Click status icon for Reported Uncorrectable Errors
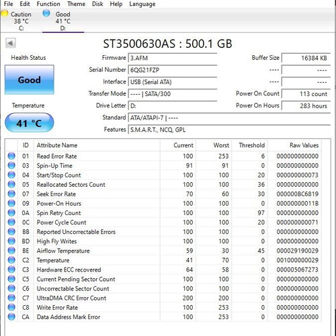 click(11, 231)
